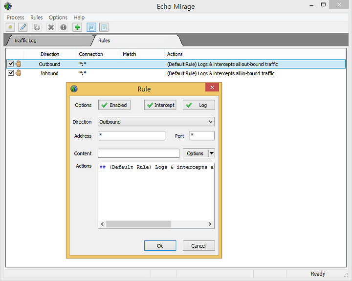Toggle the Enabled option button
Screen dimensions: 352x281
[114, 105]
